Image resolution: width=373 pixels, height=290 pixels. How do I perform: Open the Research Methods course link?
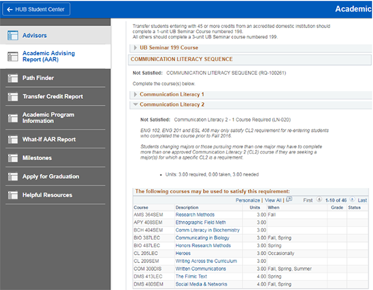point(195,215)
